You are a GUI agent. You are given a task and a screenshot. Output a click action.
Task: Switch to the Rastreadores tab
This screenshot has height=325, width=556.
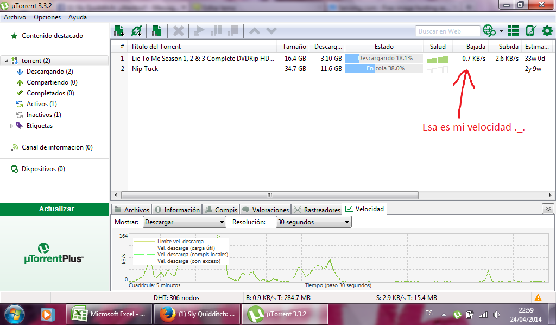pyautogui.click(x=317, y=210)
